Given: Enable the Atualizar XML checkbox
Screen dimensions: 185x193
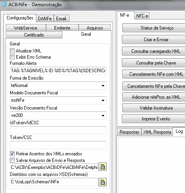Looking at the screenshot, I should click(12, 50).
